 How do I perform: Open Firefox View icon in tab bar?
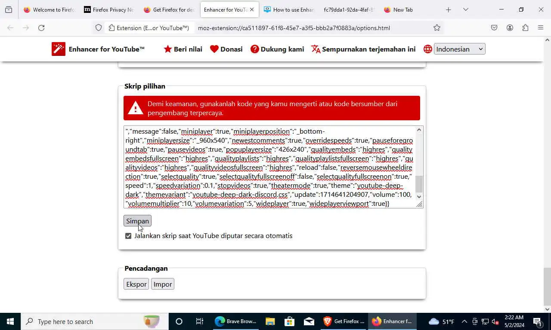coord(9,9)
